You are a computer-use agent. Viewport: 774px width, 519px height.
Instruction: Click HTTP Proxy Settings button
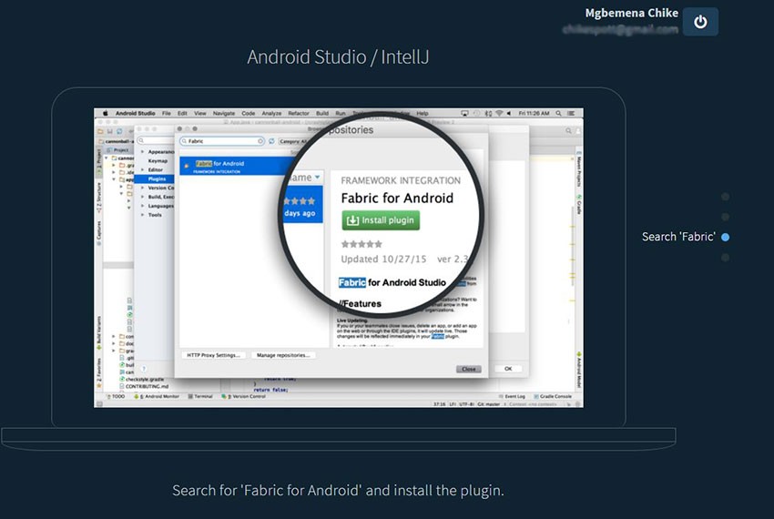tap(213, 355)
